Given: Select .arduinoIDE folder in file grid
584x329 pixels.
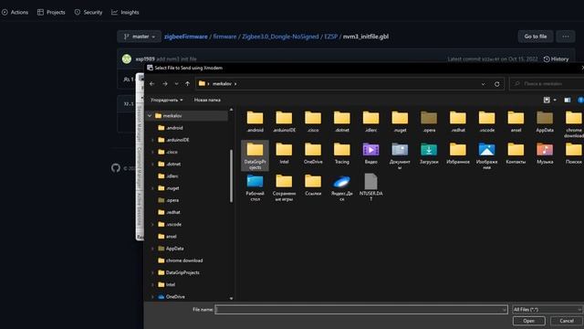Looking at the screenshot, I should (x=284, y=122).
